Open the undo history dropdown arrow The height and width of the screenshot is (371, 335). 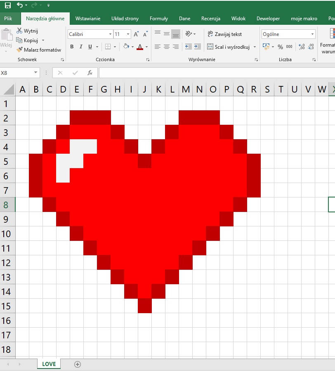tap(26, 5)
